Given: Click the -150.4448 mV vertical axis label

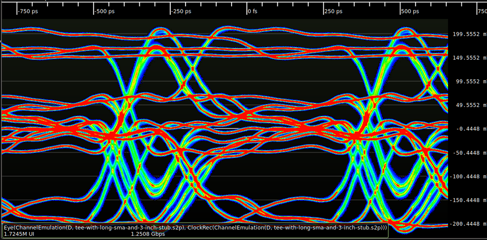Looking at the screenshot, I should (x=468, y=200).
